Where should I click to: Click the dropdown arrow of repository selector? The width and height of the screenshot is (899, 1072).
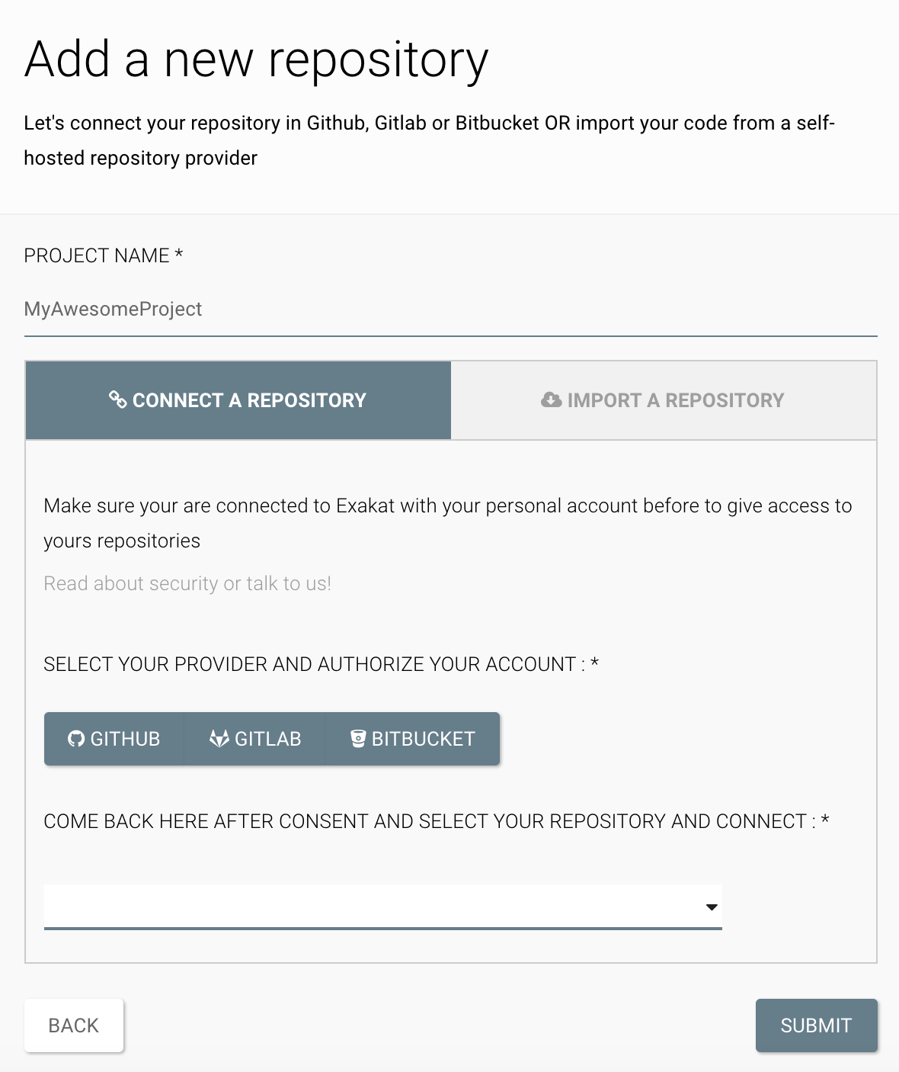[x=712, y=907]
